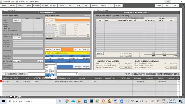Viewport: 185px width, 104px height.
Task: Click the NEW NDV button
Action: pyautogui.click(x=77, y=67)
